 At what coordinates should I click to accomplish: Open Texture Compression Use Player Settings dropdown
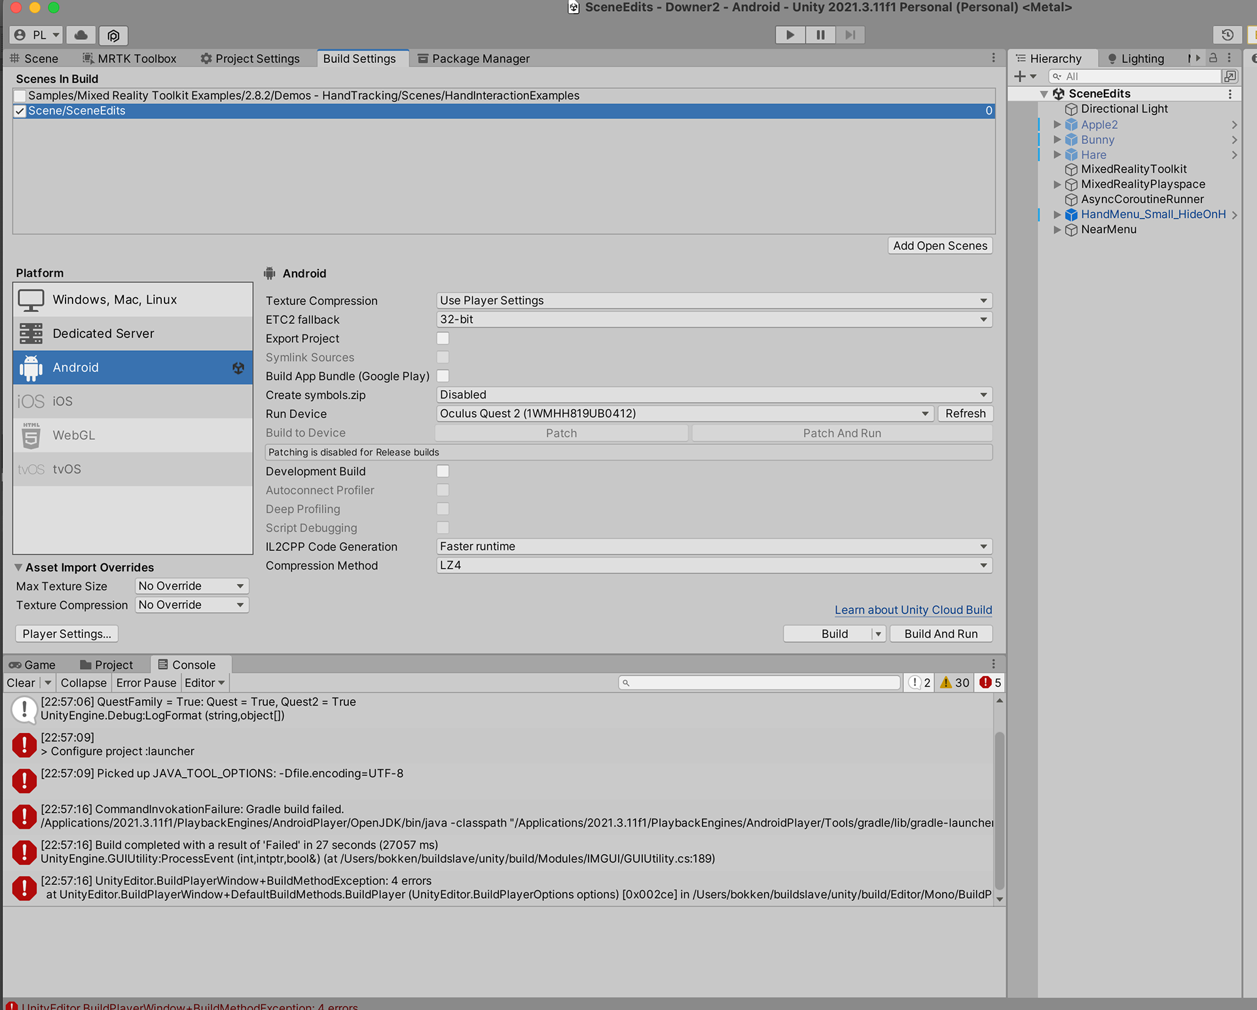pos(714,300)
